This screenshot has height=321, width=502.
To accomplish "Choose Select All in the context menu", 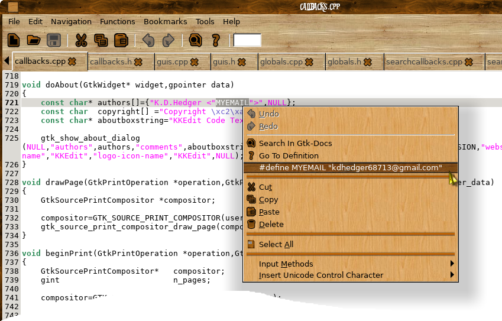I will [x=351, y=245].
